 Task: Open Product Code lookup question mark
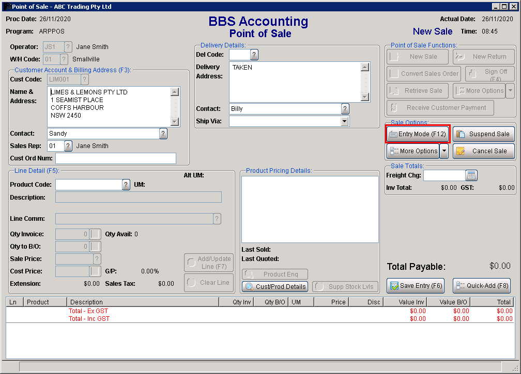pos(126,185)
